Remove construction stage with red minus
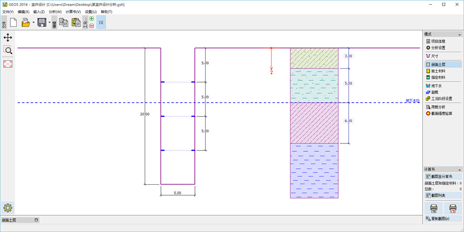The width and height of the screenshot is (464, 232). (91, 26)
